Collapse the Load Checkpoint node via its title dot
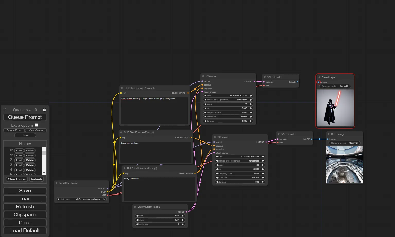Viewport: 395px width, 237px height. click(56, 183)
